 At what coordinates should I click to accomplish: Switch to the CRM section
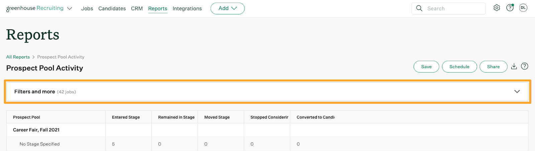[x=137, y=9]
